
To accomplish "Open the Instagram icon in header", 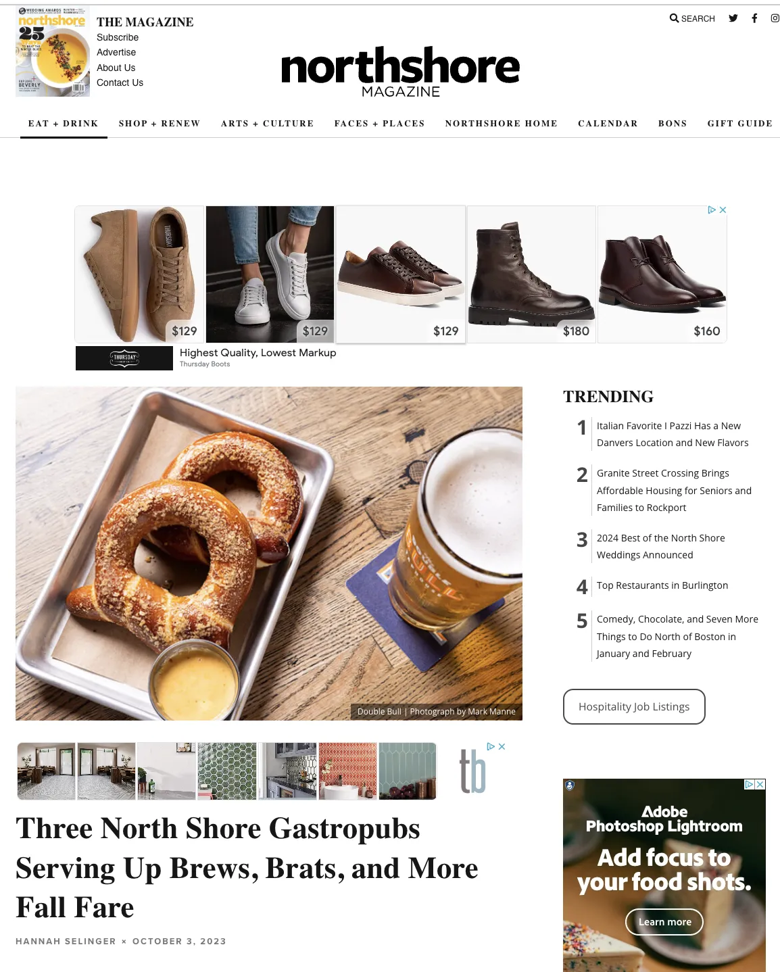I will pyautogui.click(x=775, y=18).
